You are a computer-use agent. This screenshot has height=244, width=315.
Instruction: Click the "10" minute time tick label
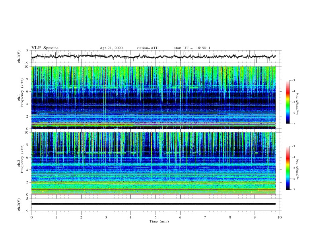(280, 217)
